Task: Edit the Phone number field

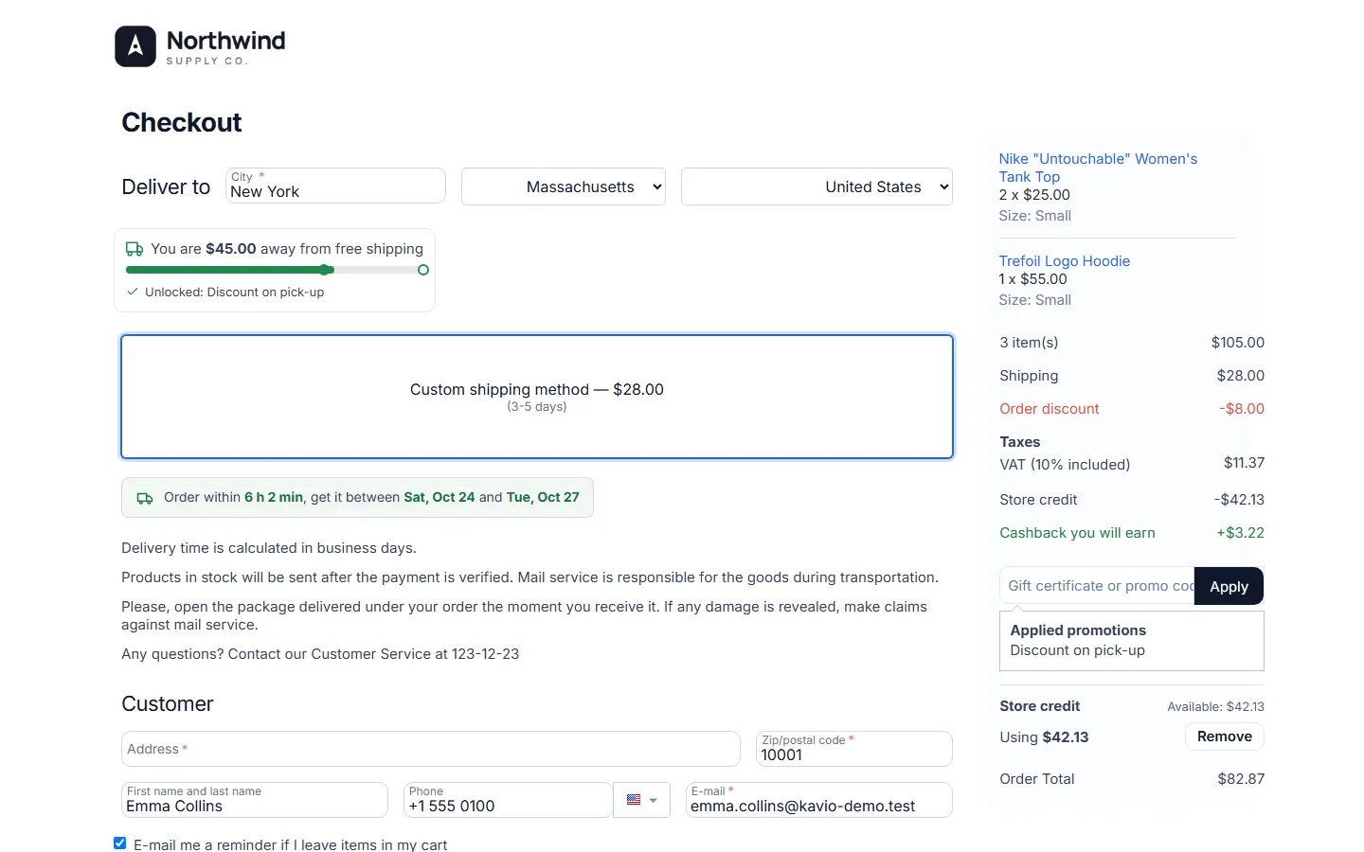Action: click(508, 800)
